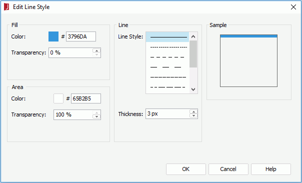
Task: Select the closely spaced dash line style
Action: tap(167, 77)
